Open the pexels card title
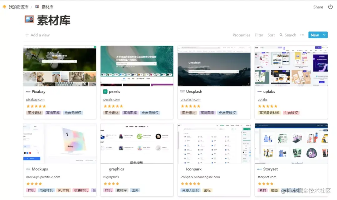 (x=114, y=92)
